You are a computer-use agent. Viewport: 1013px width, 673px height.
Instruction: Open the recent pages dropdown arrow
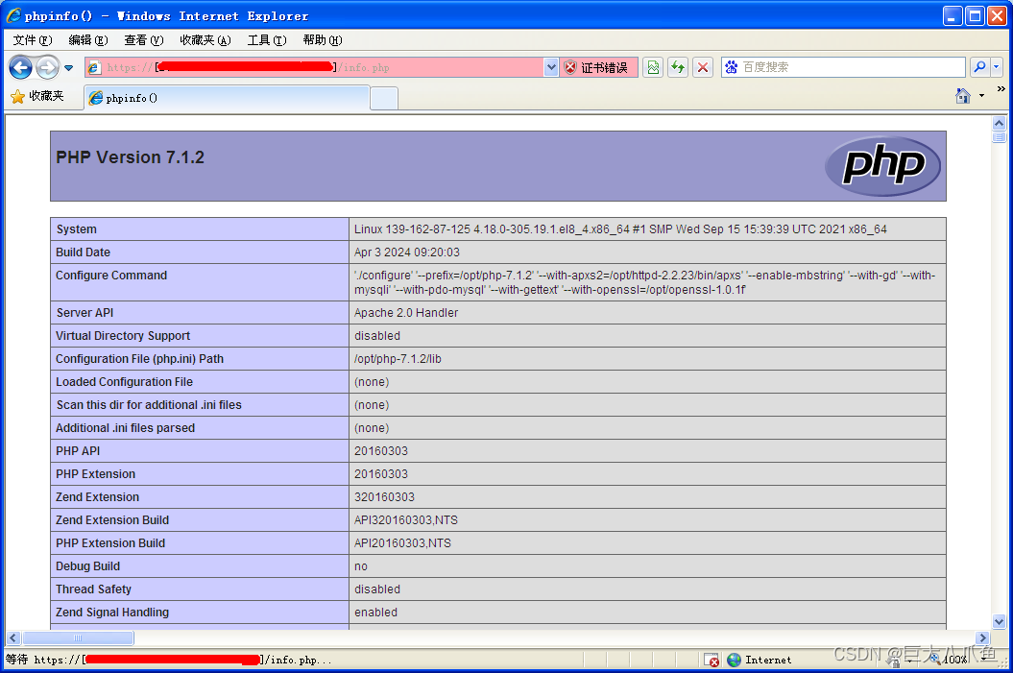coord(68,68)
